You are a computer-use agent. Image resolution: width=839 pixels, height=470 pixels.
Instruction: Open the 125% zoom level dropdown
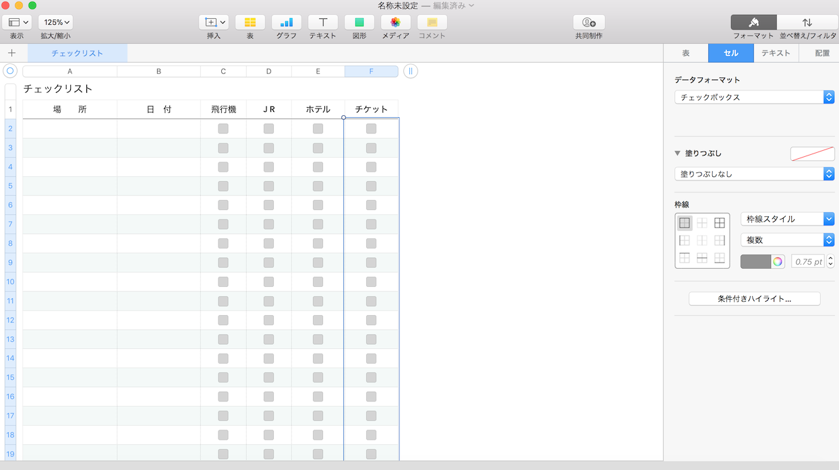[x=56, y=22]
